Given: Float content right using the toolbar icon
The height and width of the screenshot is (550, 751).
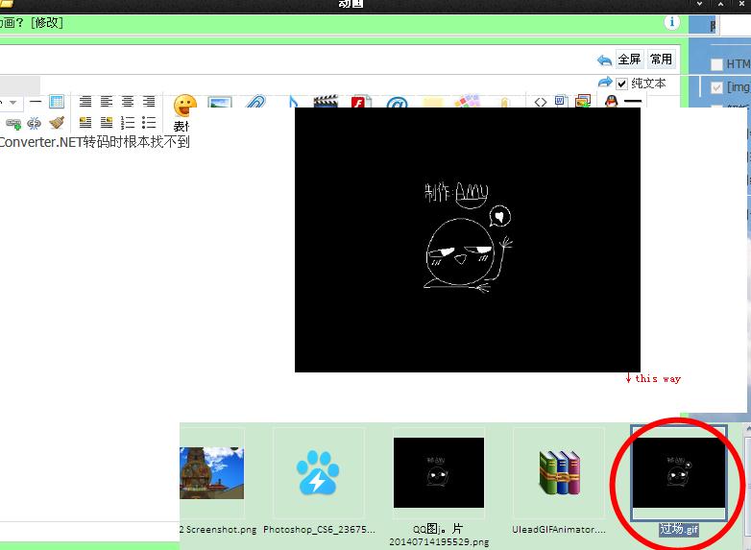Looking at the screenshot, I should pos(107,123).
